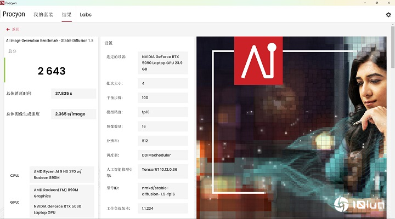Click the IQlun watermark logo

click(x=363, y=206)
